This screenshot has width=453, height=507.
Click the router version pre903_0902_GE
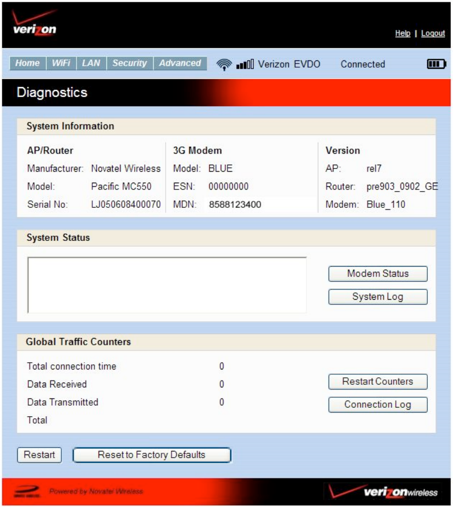402,186
